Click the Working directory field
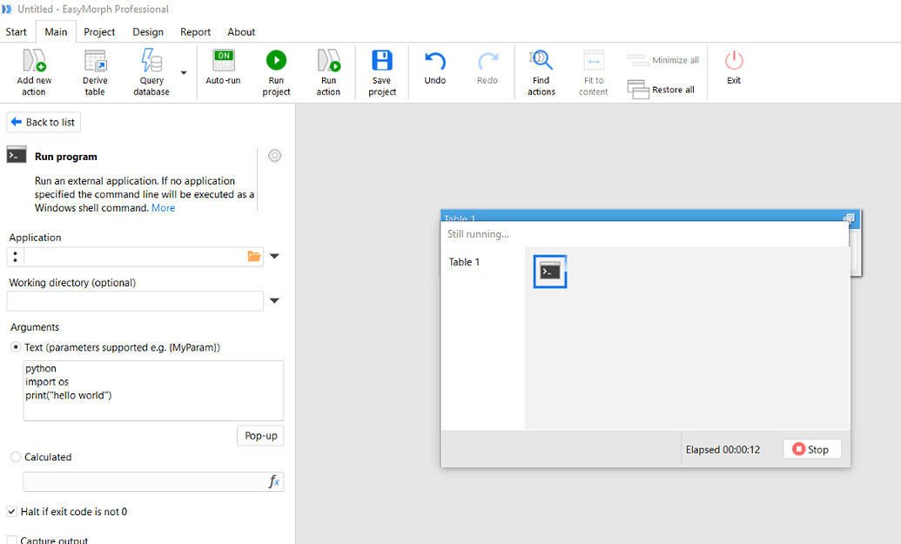This screenshot has height=544, width=901. [135, 301]
